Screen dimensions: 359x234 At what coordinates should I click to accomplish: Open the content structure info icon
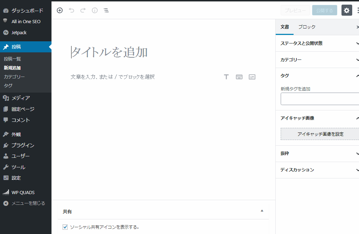tap(95, 10)
